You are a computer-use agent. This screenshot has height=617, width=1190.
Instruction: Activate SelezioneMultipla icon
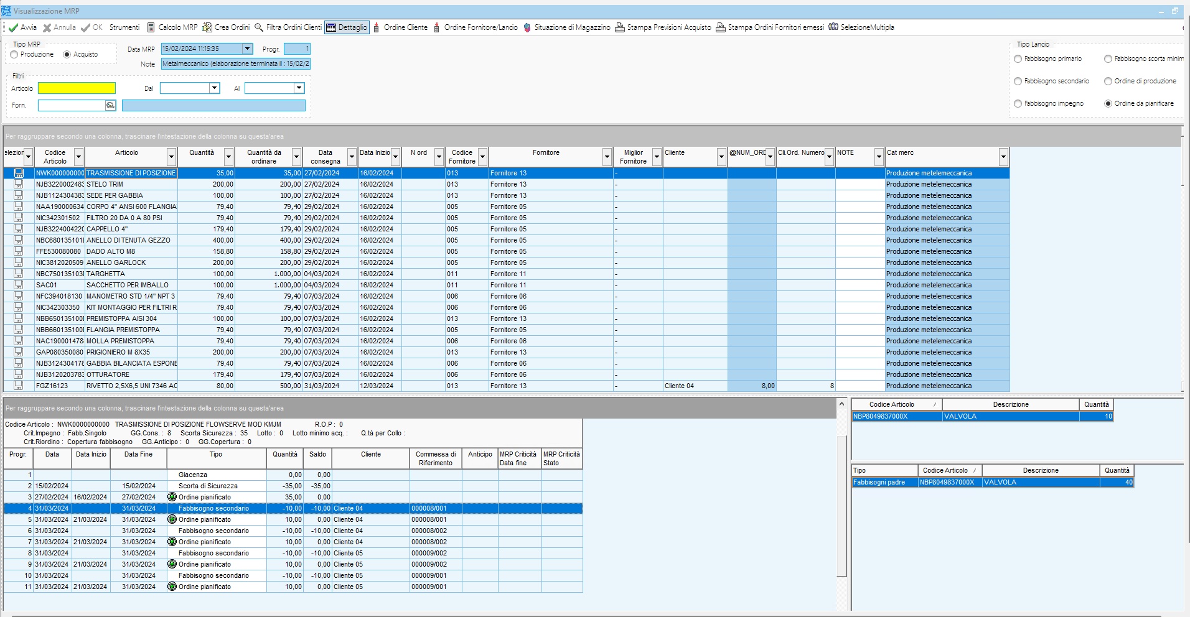pos(833,27)
